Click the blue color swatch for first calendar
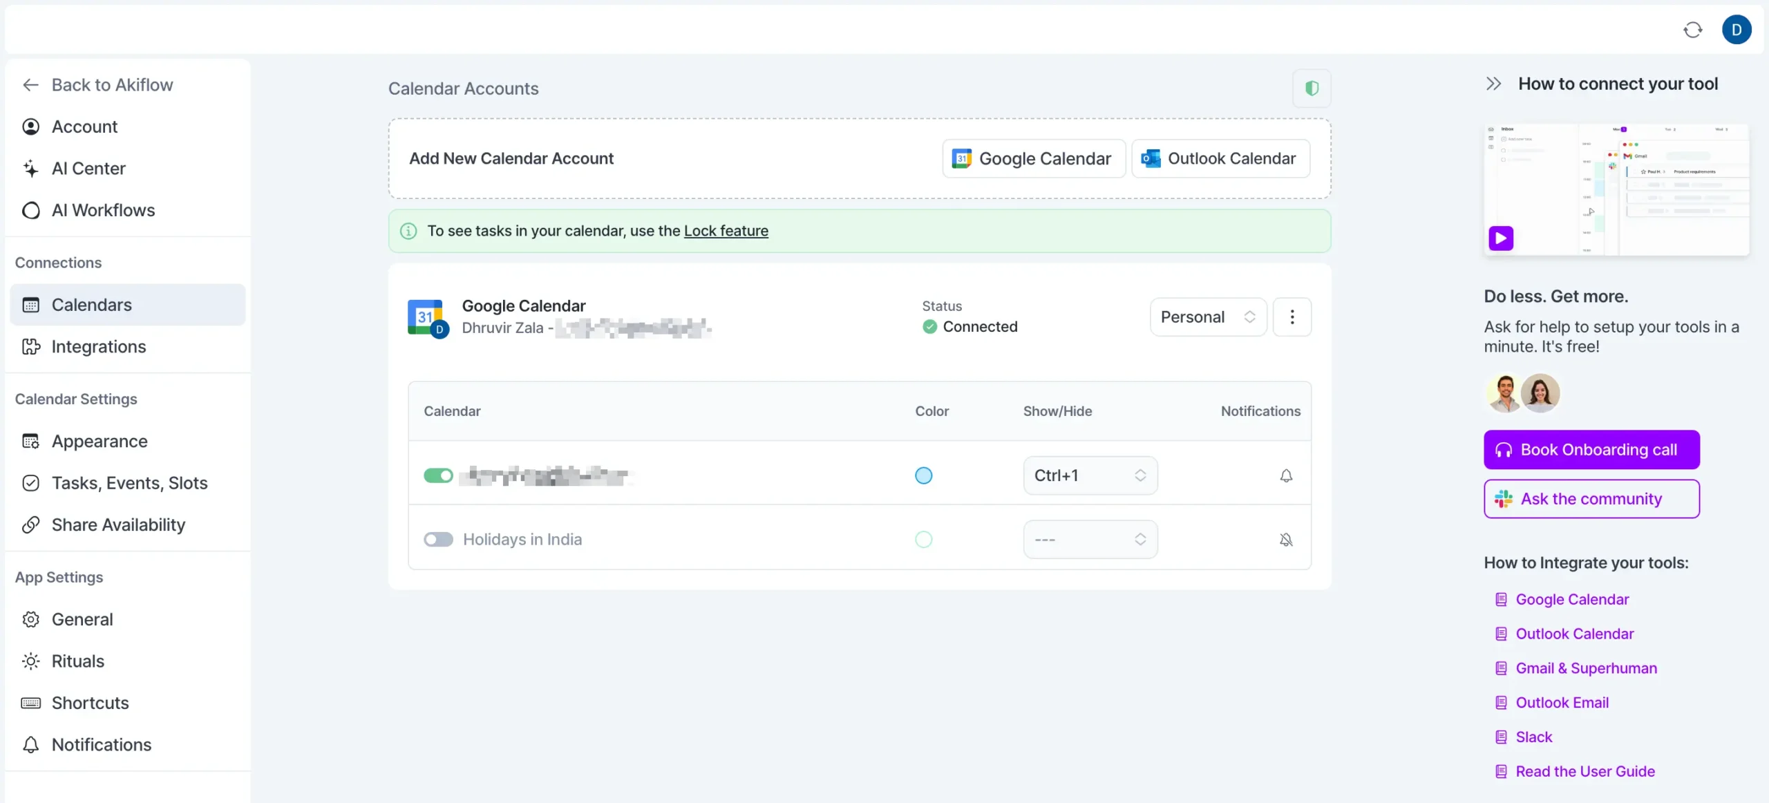Image resolution: width=1769 pixels, height=803 pixels. (x=923, y=475)
